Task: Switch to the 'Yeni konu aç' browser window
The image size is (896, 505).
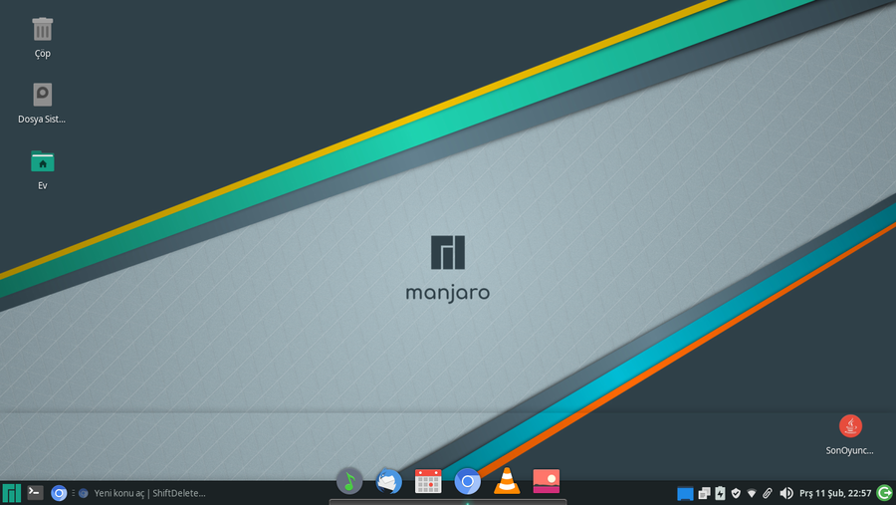Action: tap(142, 493)
